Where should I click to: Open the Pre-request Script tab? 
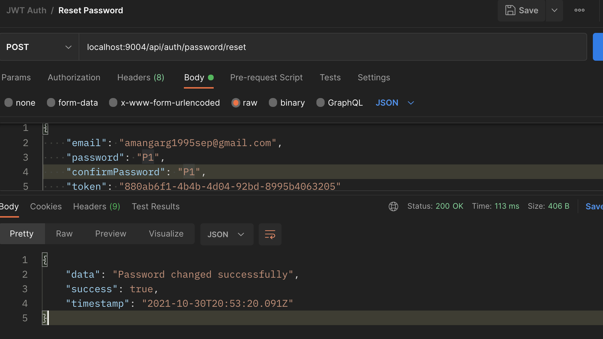click(x=266, y=77)
